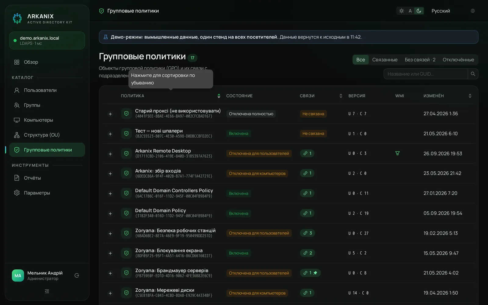Open Обзор in the sidebar

point(47,62)
